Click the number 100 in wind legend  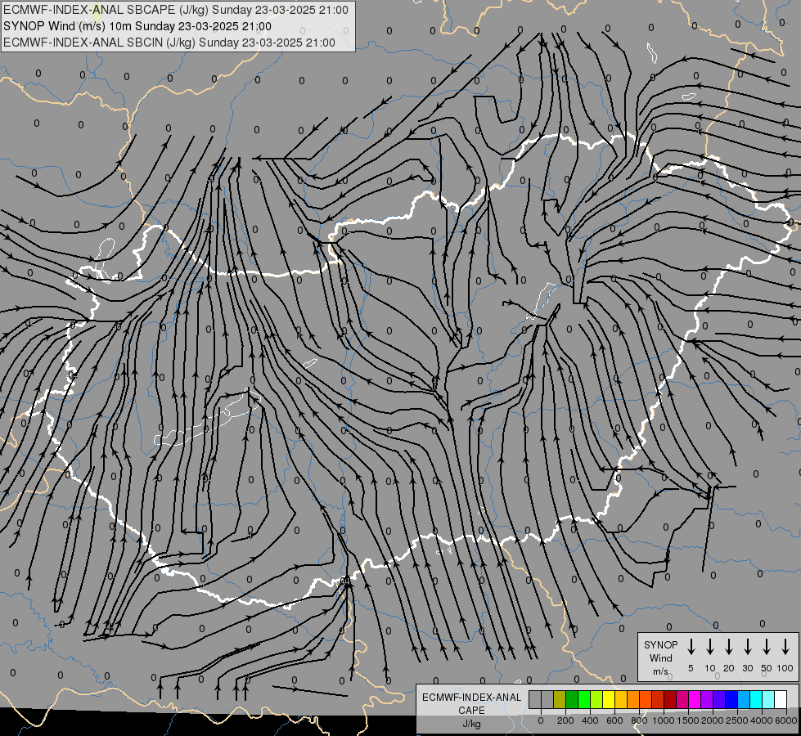(x=785, y=668)
